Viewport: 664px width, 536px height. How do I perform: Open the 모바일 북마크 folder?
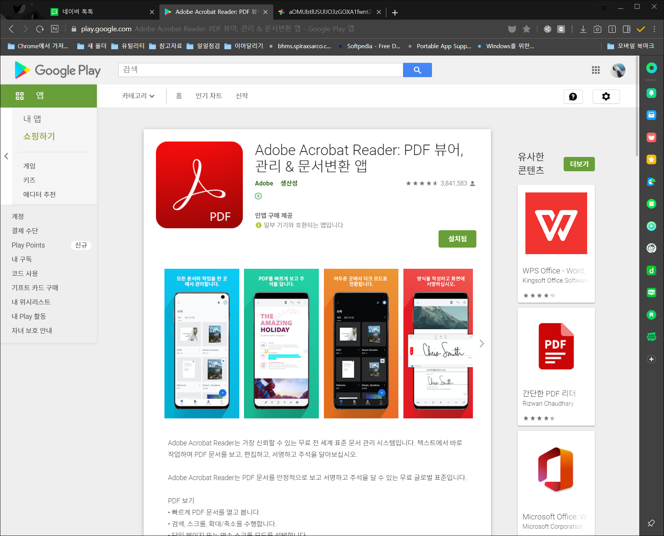[x=631, y=46]
